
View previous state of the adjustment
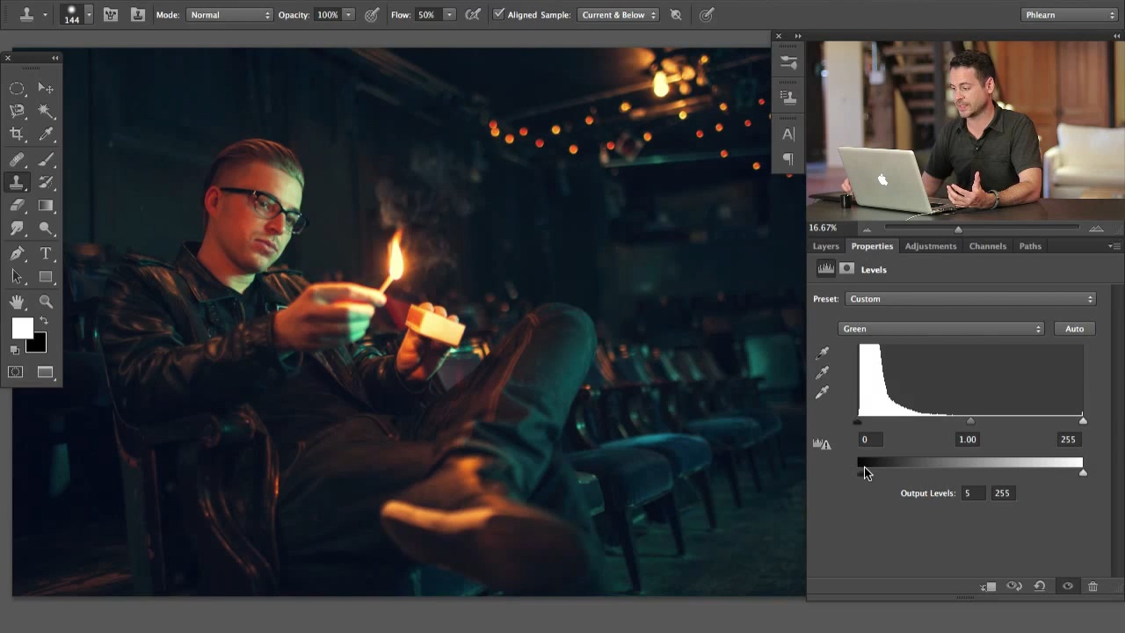click(1014, 586)
